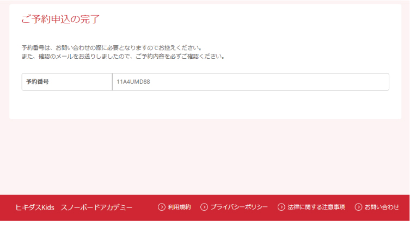Screen dimensions: 410x227
Task: Open the 利用規約 footer link
Action: pos(179,207)
